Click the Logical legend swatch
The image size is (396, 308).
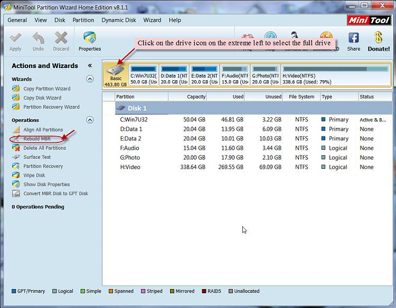(x=54, y=291)
